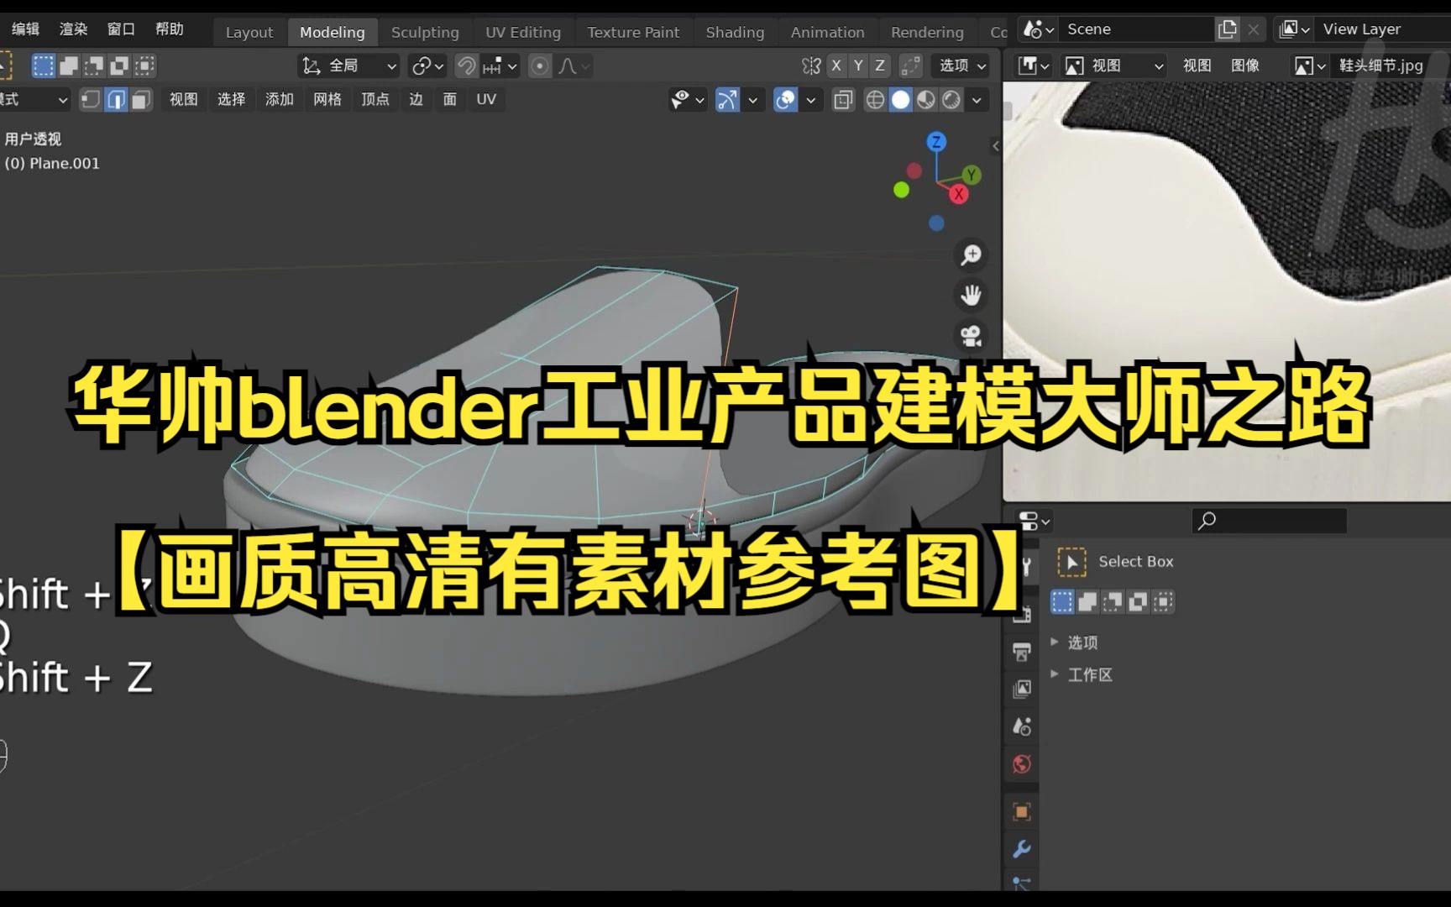Switch to the UV Editing workspace tab
Viewport: 1451px width, 907px height.
coord(523,32)
